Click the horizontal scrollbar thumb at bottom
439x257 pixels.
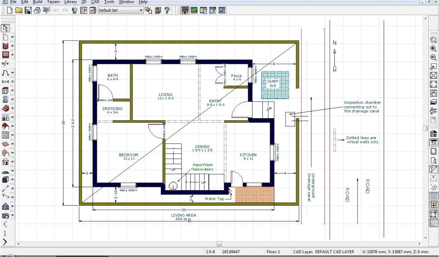pyautogui.click(x=219, y=244)
